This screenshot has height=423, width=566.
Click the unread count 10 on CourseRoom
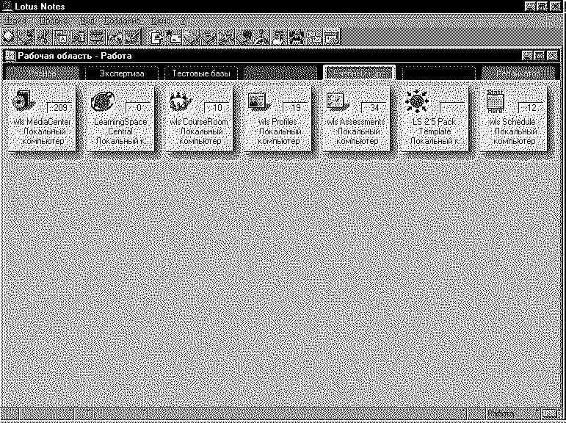217,108
